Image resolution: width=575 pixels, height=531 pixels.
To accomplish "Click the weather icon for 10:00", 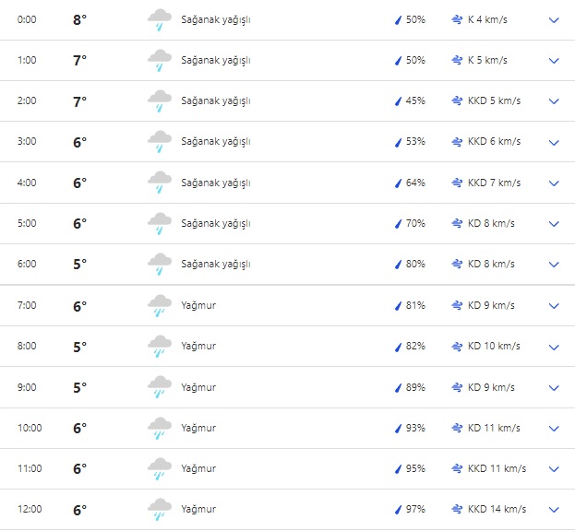I will pos(160,428).
